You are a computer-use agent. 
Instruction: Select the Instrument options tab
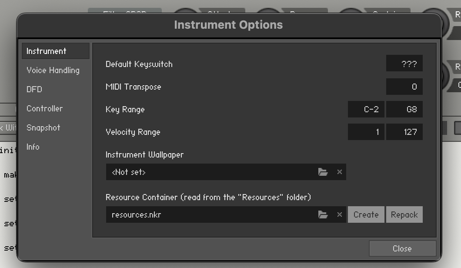click(56, 51)
